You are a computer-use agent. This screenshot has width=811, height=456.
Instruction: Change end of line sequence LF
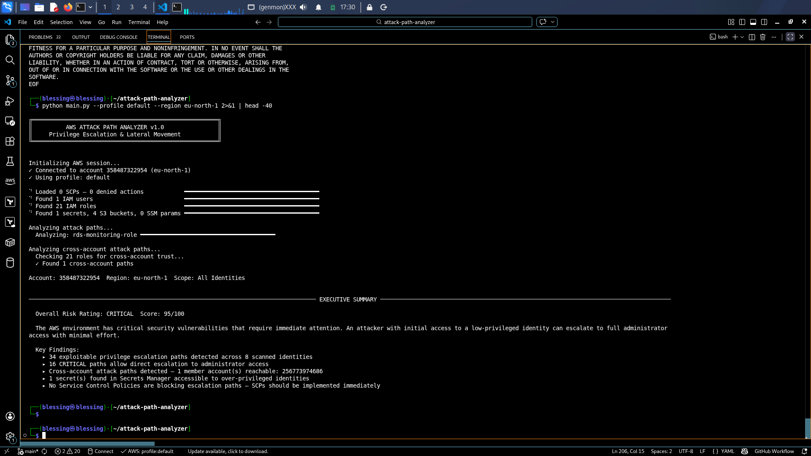tap(702, 451)
